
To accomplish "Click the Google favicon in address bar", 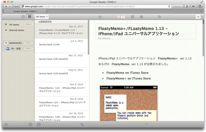I will [x=22, y=6].
